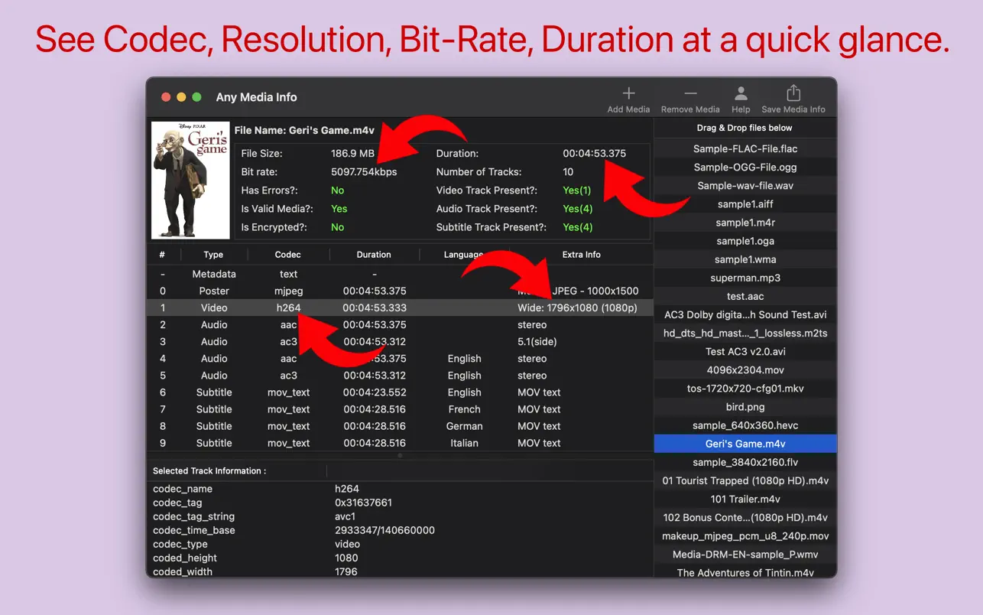
Task: Select superman.mp3 in the file list
Action: coord(745,278)
